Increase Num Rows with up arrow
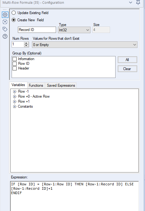This screenshot has width=145, height=211. coord(26,43)
